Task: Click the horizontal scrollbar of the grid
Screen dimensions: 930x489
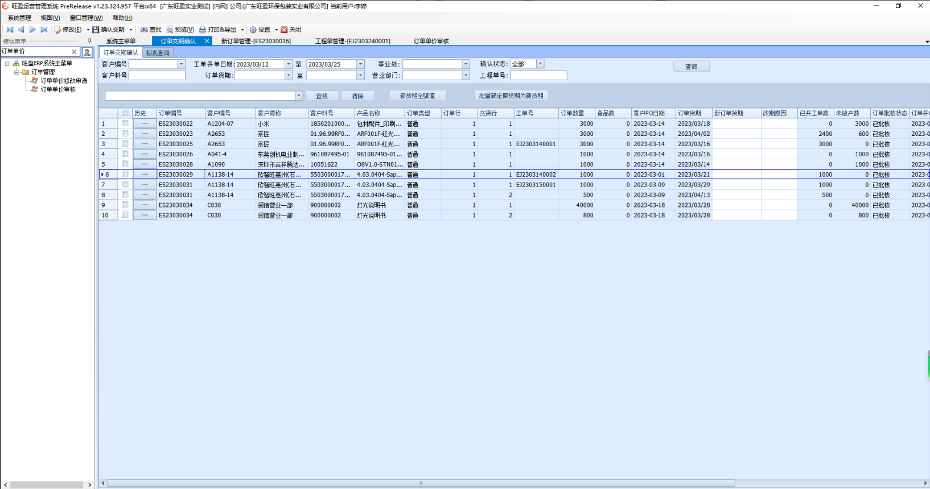Action: [x=421, y=483]
